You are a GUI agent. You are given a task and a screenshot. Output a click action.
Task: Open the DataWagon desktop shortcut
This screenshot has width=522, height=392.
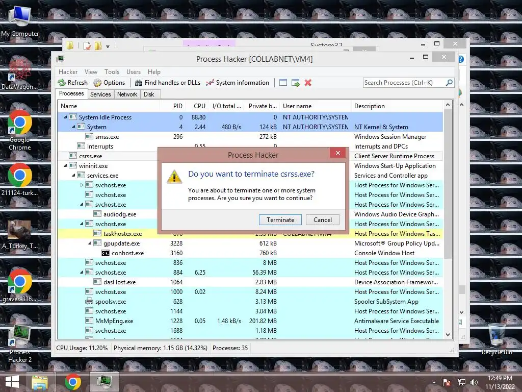(x=20, y=73)
